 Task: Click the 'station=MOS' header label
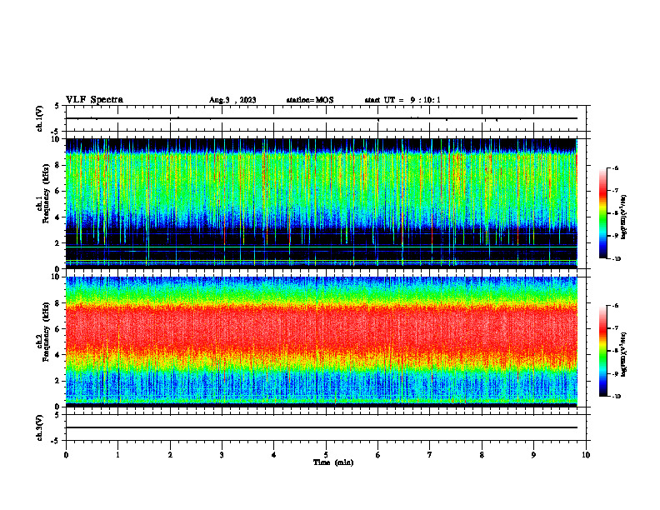[x=310, y=100]
